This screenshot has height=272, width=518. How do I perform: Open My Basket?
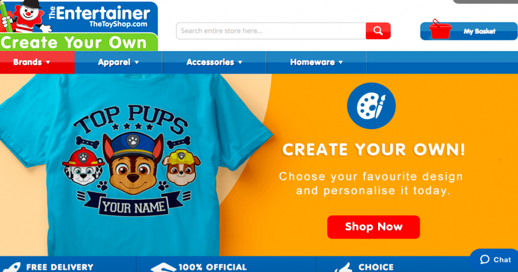(468, 31)
